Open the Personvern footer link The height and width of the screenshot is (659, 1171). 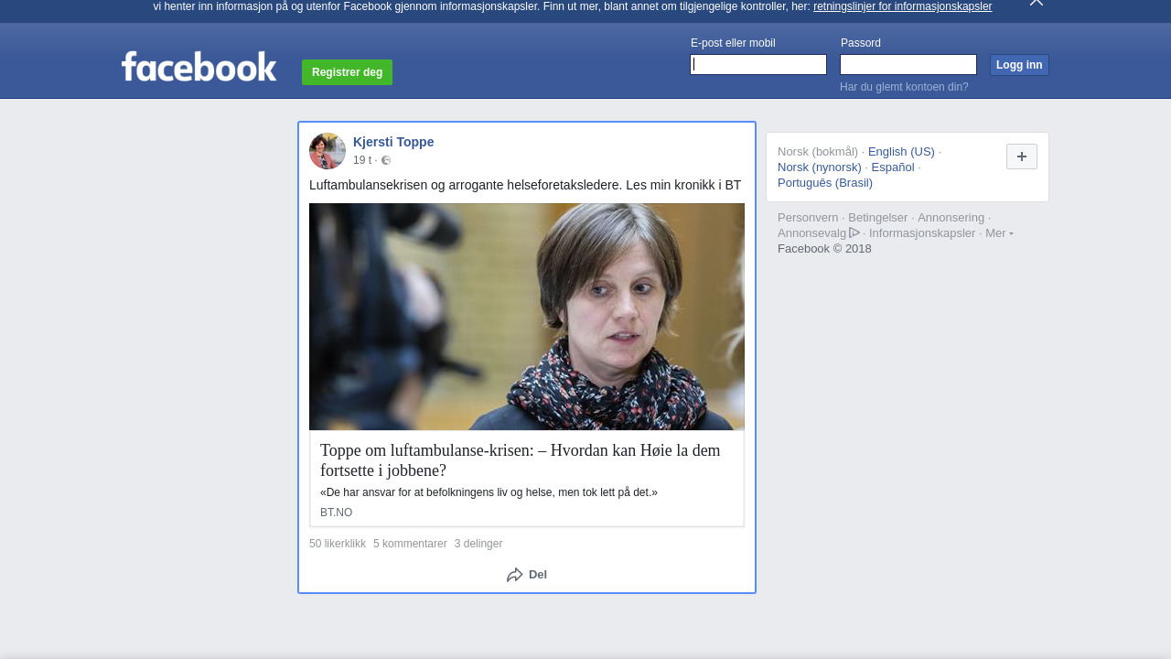808,218
